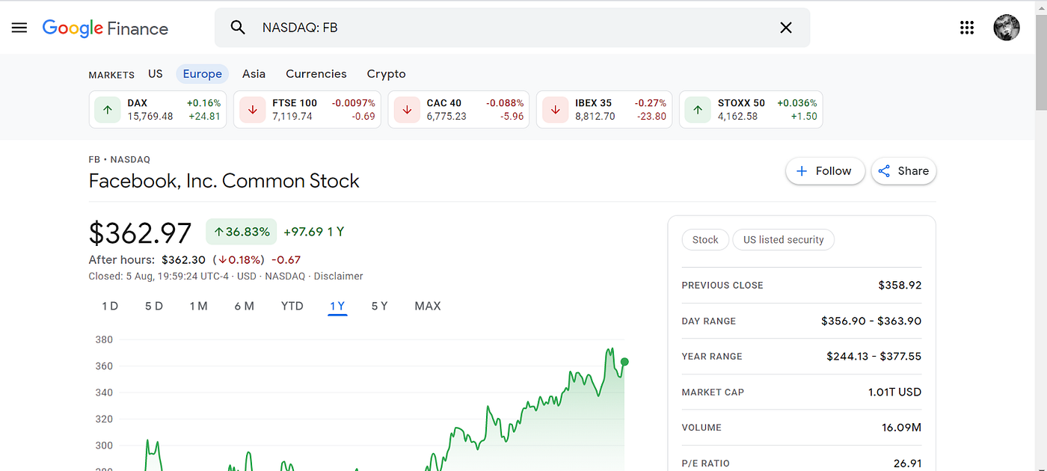
Task: Click the green up-arrow on the DAX card
Action: (x=107, y=109)
